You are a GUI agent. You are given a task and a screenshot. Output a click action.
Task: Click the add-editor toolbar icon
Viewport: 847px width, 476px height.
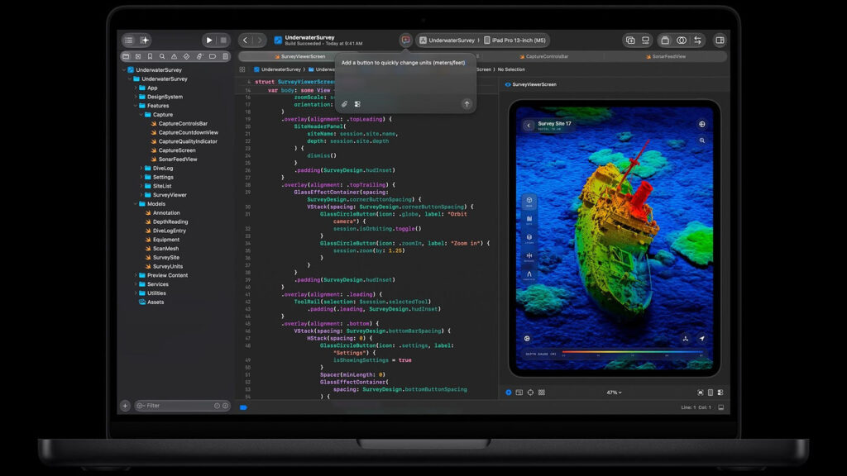coord(630,40)
